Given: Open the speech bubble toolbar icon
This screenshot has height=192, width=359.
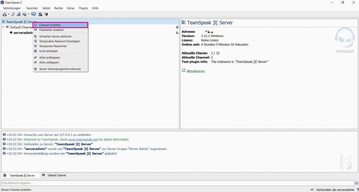Looking at the screenshot, I should click(x=33, y=14).
